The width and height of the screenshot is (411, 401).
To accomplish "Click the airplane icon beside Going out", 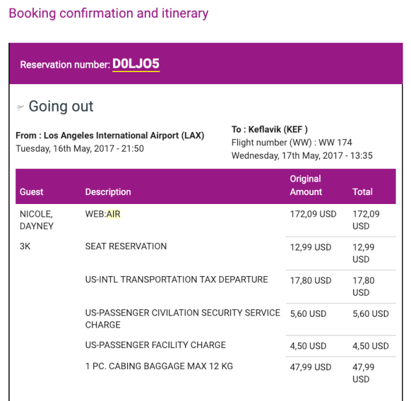I will [x=20, y=108].
